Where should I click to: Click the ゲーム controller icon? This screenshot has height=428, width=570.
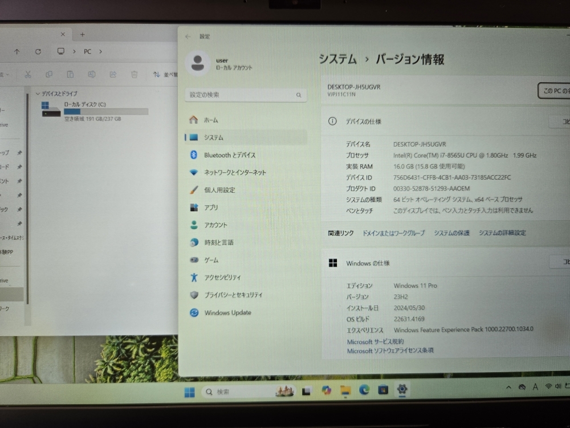click(x=194, y=260)
